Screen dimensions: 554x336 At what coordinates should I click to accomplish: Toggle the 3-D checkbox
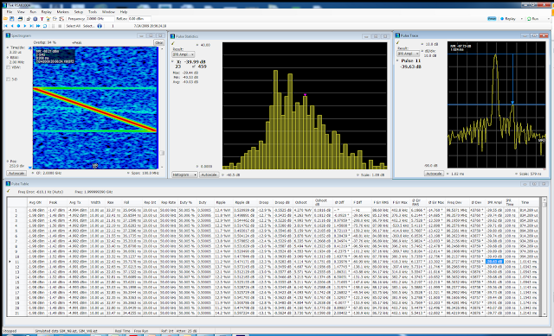8,79
